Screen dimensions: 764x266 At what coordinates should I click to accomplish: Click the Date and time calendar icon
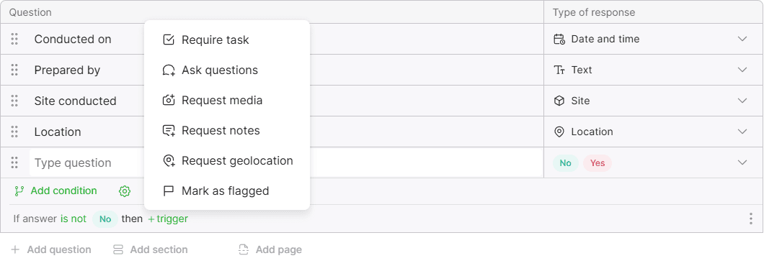[x=559, y=39]
